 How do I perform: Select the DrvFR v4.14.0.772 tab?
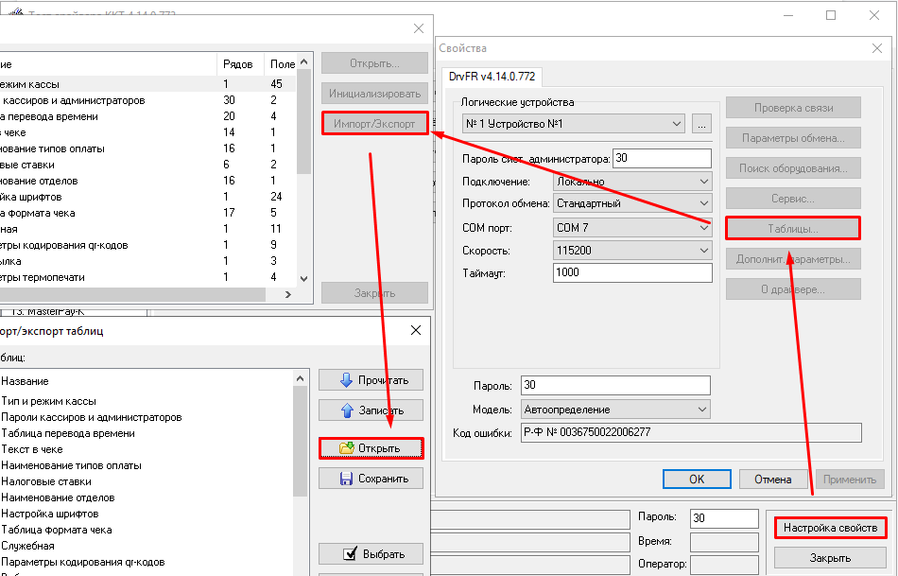point(491,76)
